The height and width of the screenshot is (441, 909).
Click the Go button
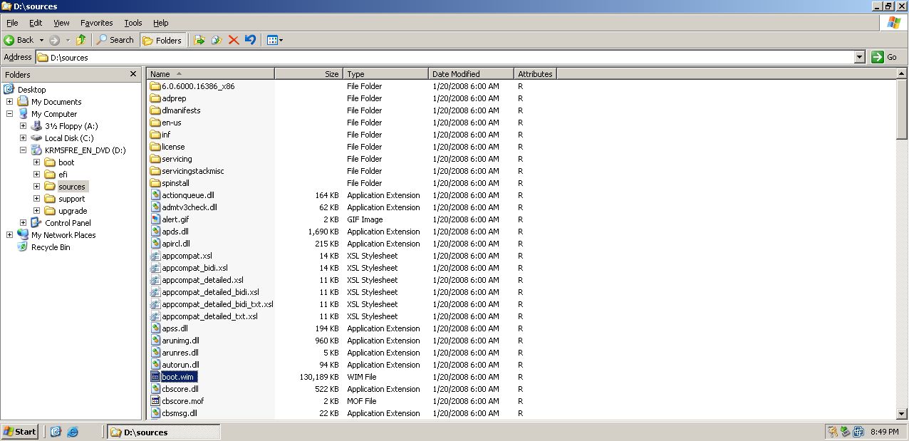coord(885,57)
